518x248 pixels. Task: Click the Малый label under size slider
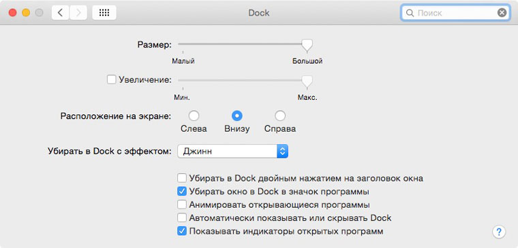click(x=183, y=61)
